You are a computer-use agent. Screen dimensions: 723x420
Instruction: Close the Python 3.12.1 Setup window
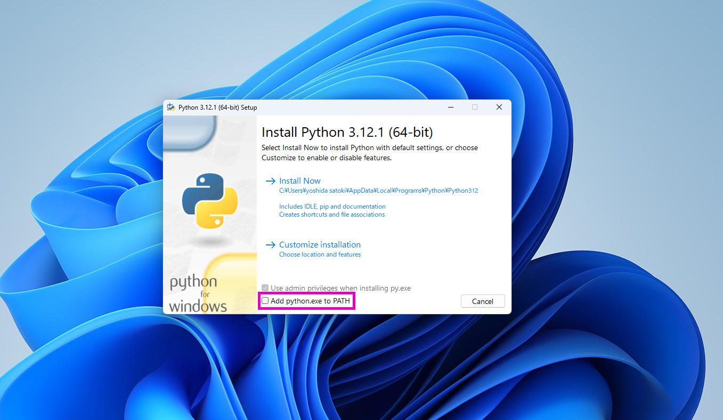pyautogui.click(x=499, y=107)
